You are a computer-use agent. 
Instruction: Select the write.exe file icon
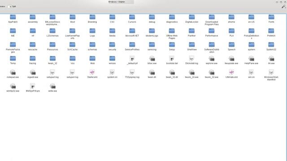tap(52, 86)
